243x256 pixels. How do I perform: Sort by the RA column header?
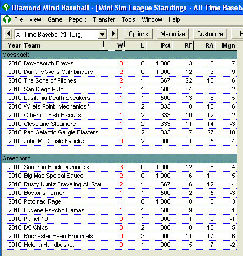(205, 45)
